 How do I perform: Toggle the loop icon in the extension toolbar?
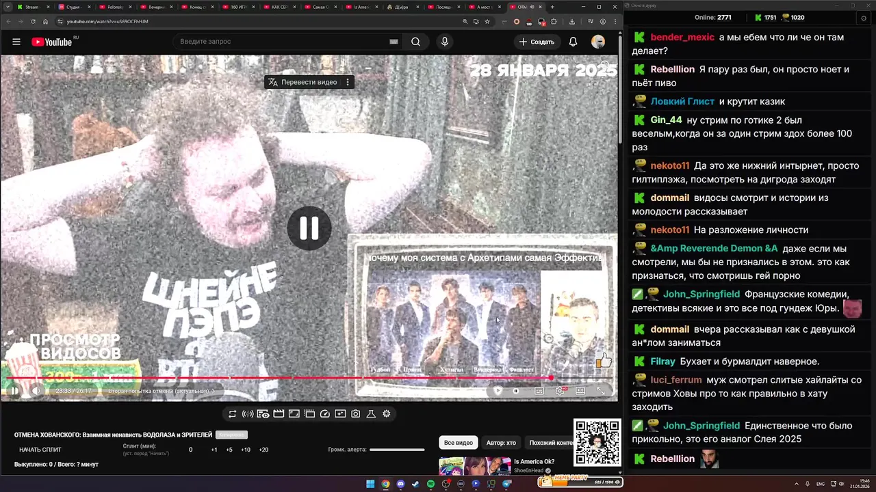pyautogui.click(x=233, y=413)
